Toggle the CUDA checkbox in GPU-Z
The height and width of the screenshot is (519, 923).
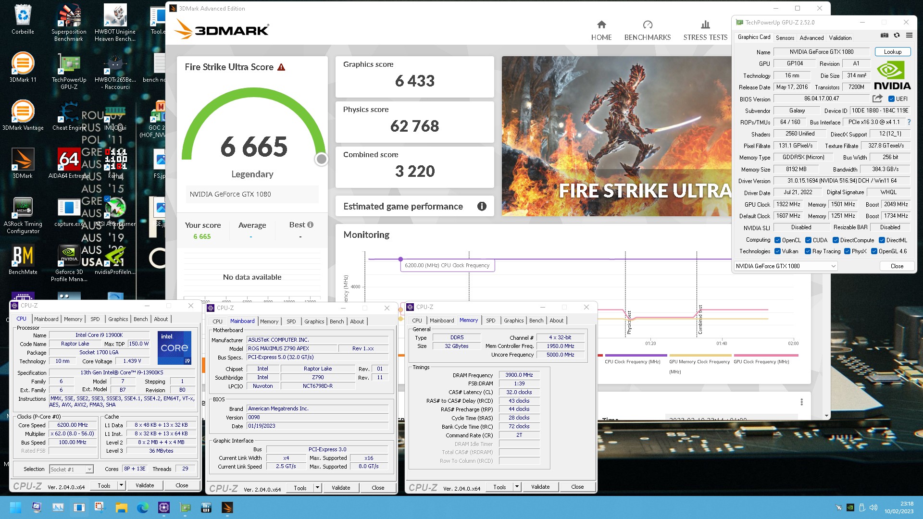808,240
